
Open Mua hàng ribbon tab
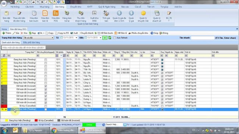44,7
